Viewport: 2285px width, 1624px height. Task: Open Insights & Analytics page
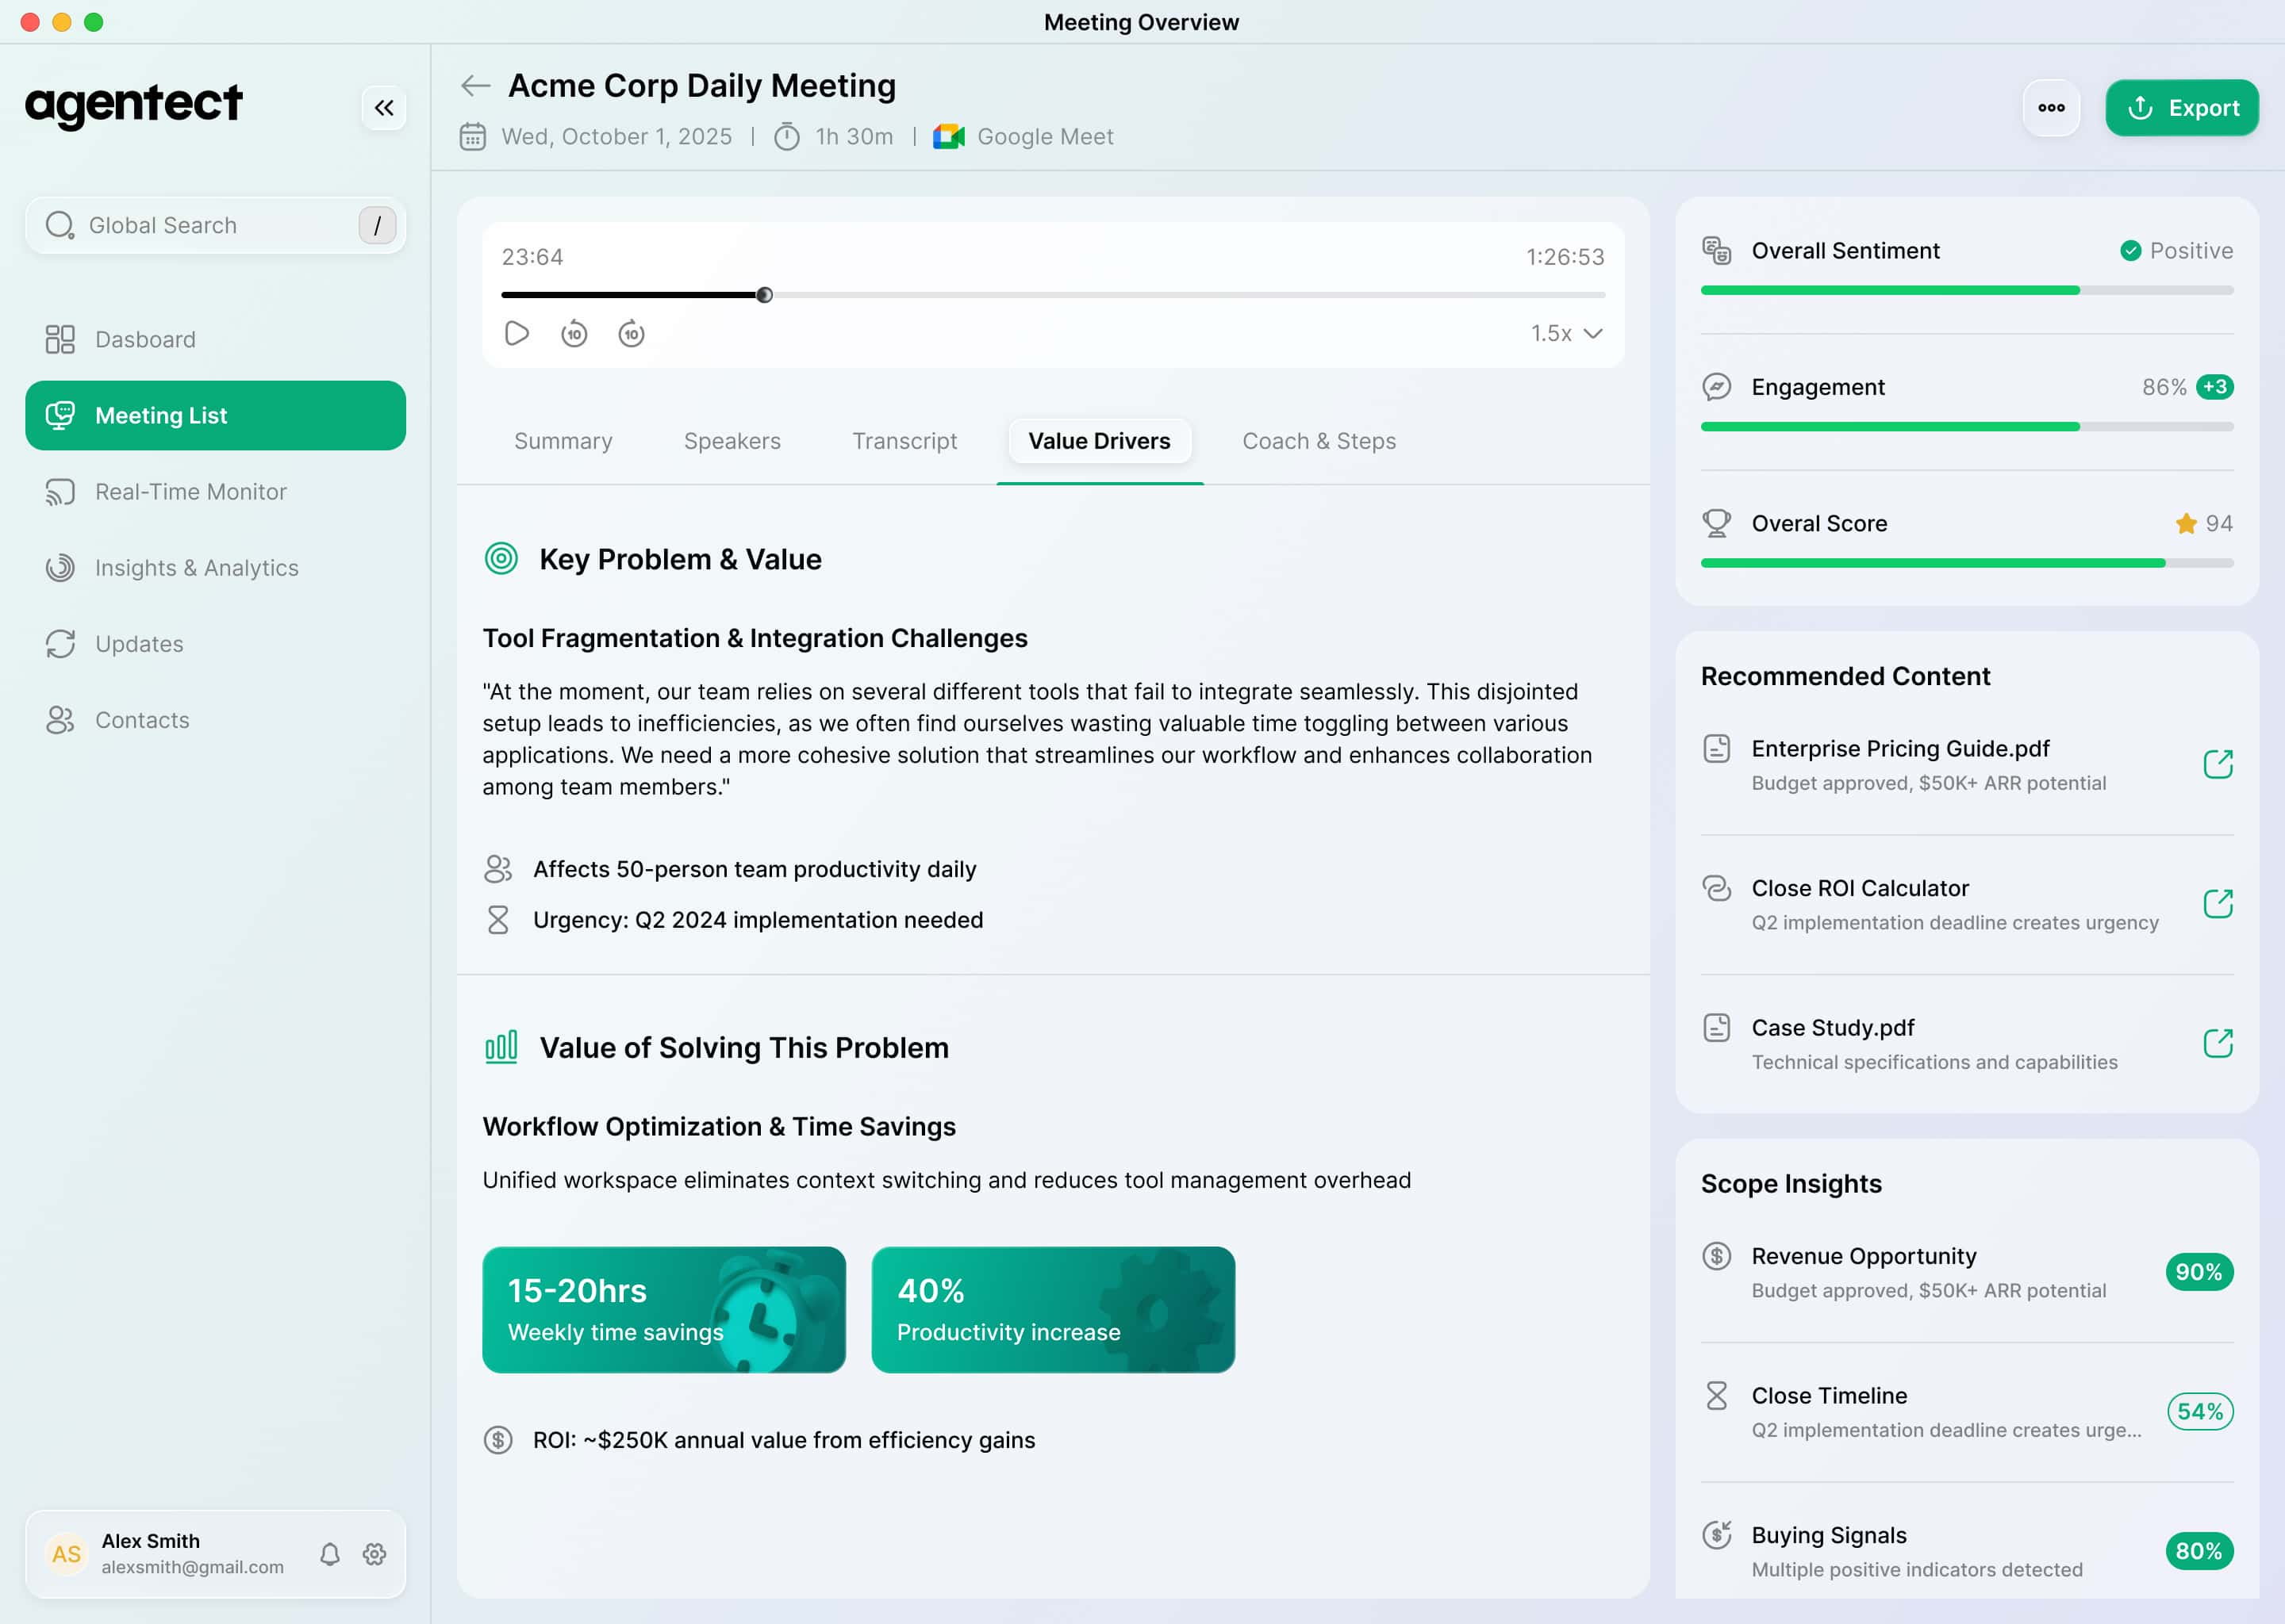point(196,568)
